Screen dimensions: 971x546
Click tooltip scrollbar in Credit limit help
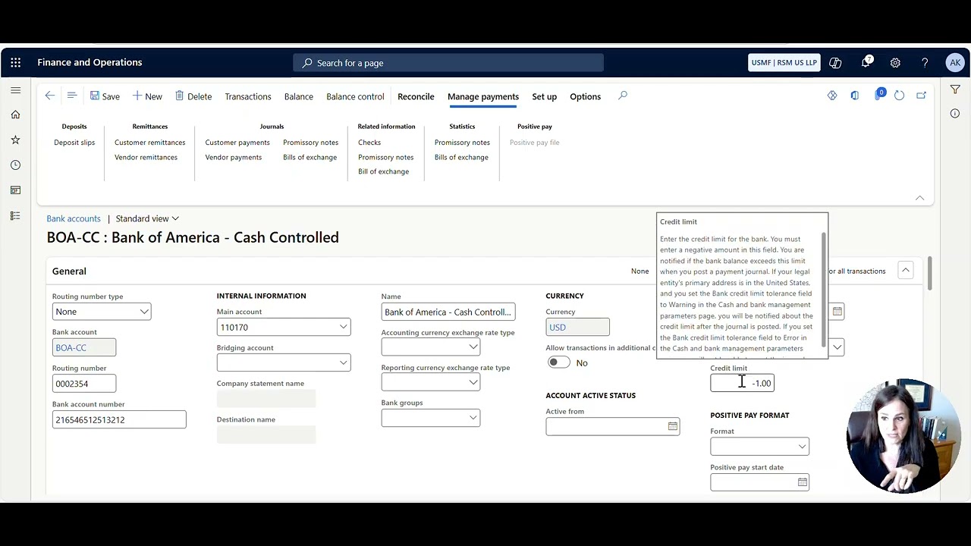[x=824, y=288]
